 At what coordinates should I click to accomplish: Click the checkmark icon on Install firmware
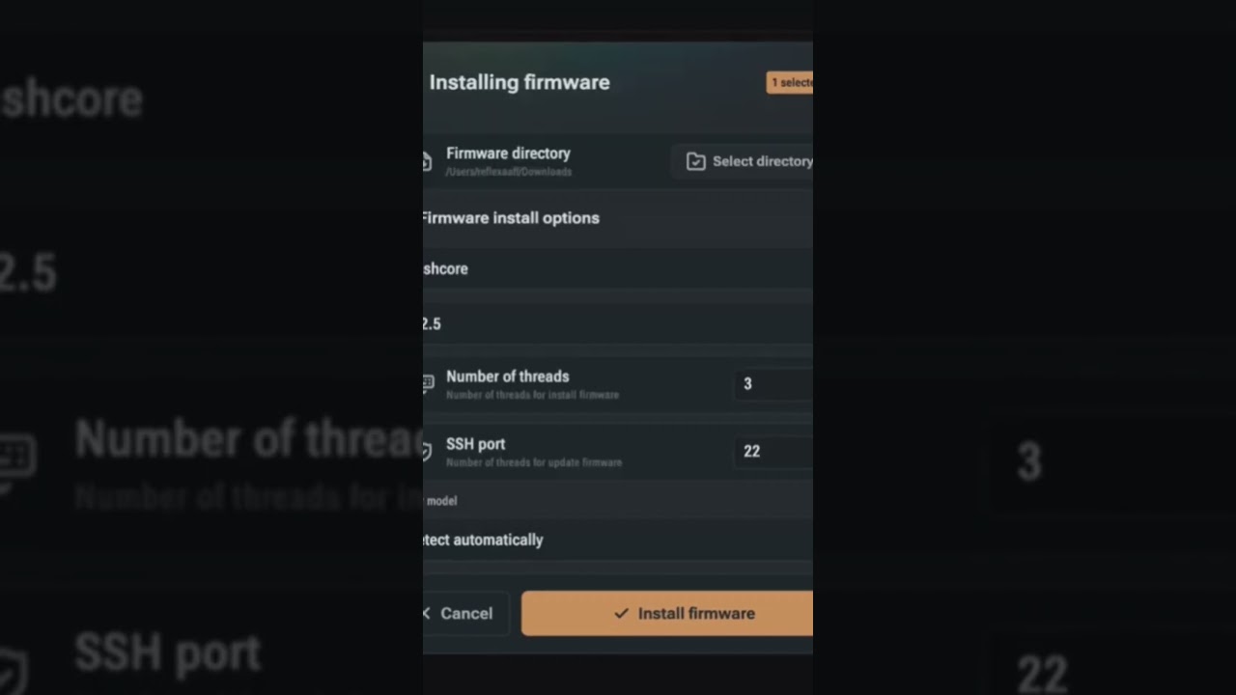click(x=621, y=613)
